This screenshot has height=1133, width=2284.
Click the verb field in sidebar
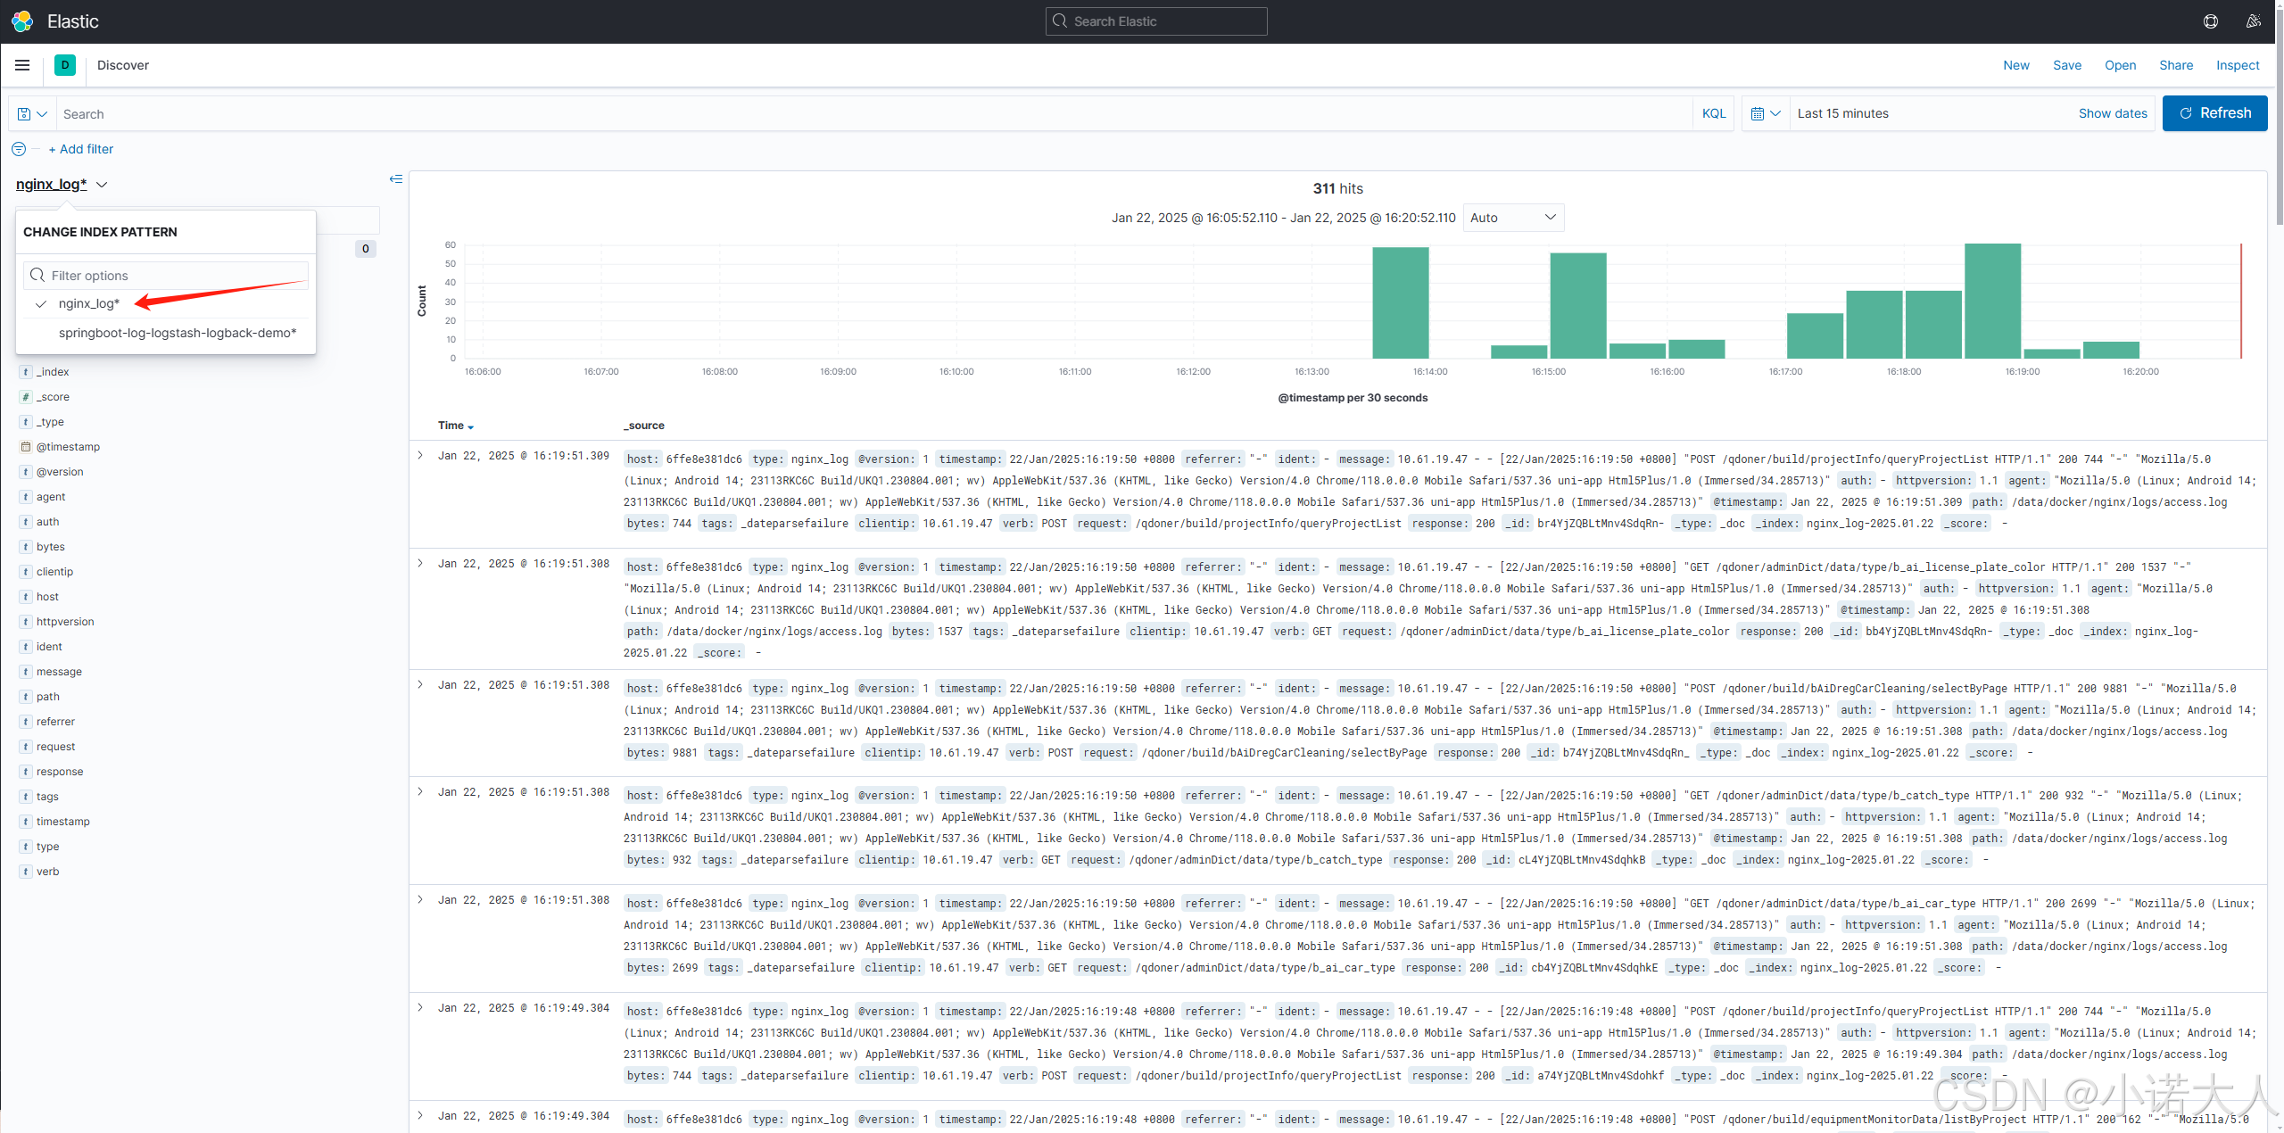[47, 872]
